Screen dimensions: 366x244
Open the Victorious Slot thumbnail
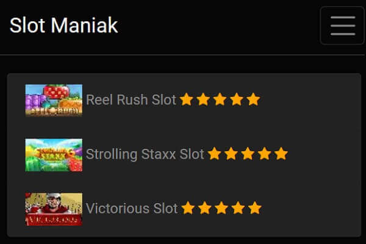click(x=54, y=209)
